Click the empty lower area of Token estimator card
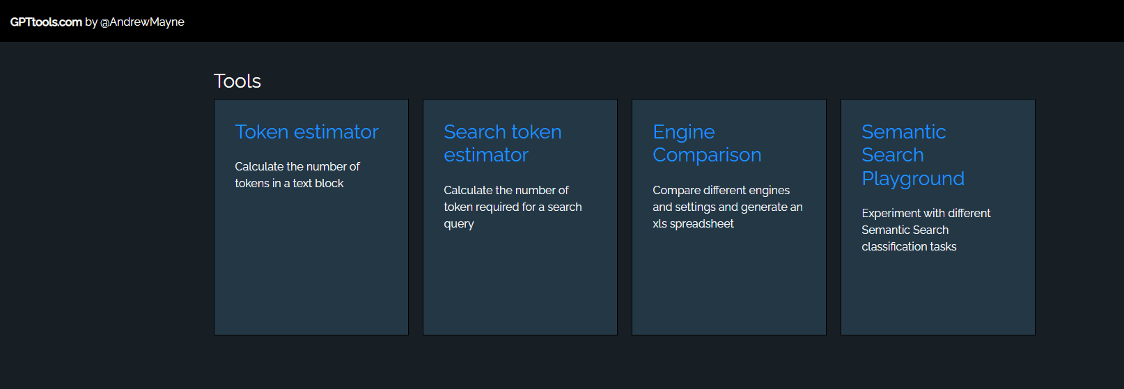Screen dimensions: 1124x389 tap(311, 278)
